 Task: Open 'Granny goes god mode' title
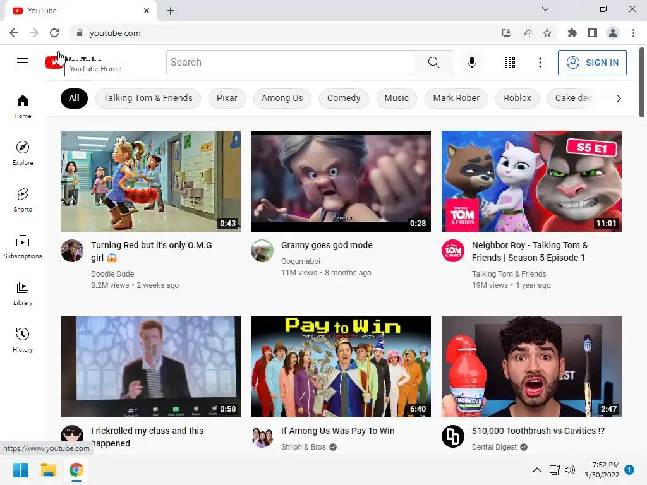coord(327,245)
